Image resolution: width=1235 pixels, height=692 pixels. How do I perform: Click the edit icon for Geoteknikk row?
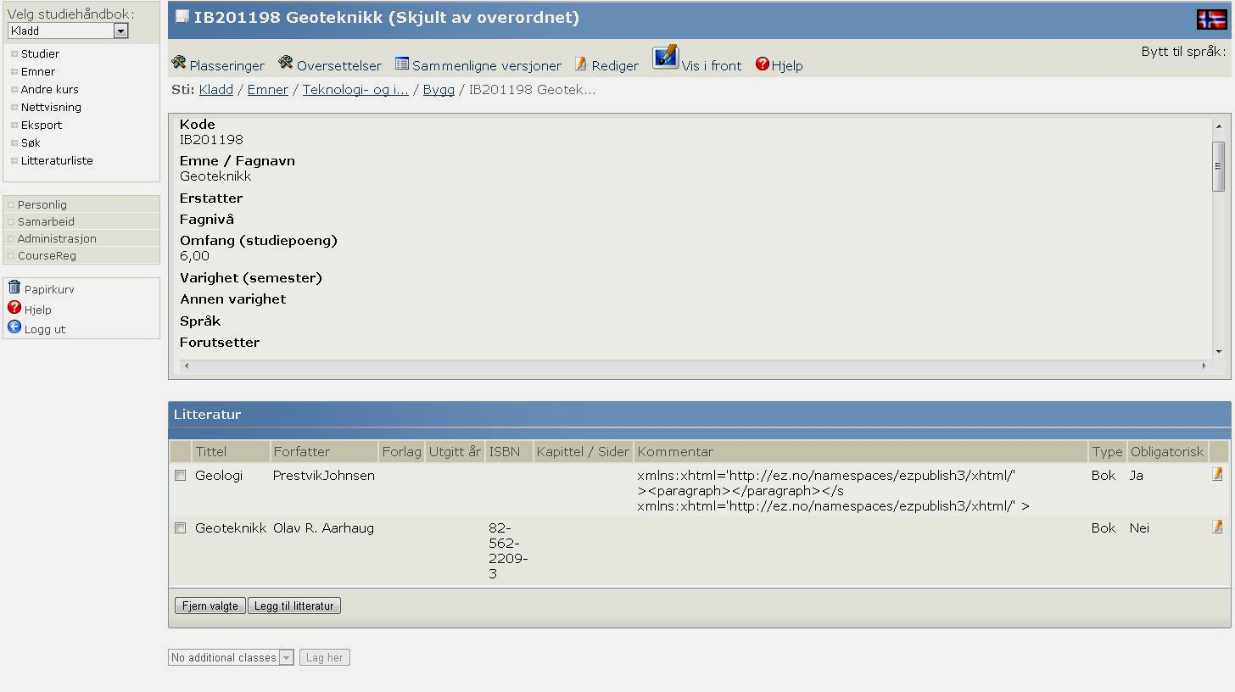point(1218,527)
